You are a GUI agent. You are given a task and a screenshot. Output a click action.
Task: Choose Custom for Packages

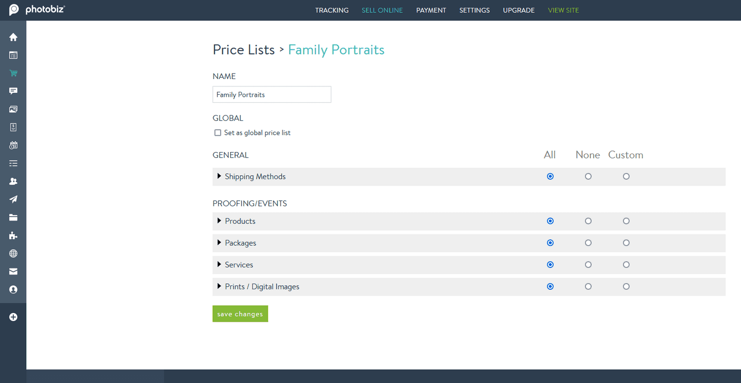point(626,243)
